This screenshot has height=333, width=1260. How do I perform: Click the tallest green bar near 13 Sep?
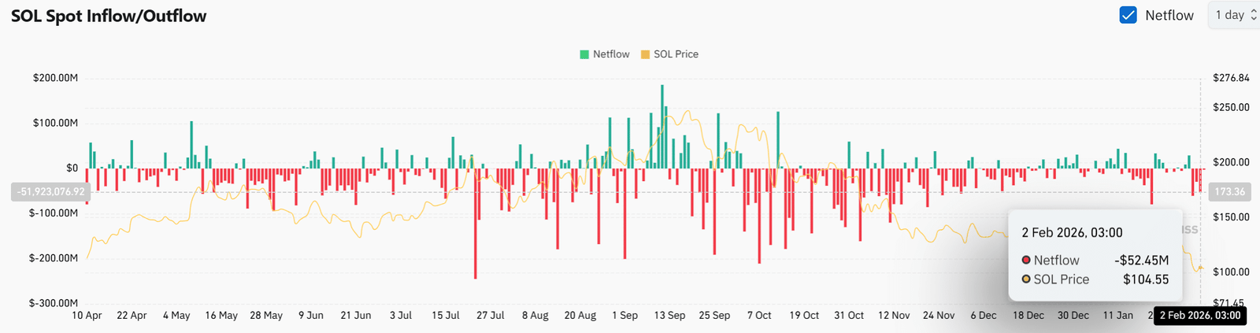pos(662,126)
